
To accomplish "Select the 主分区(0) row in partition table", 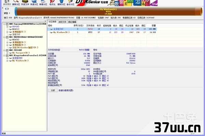I will coord(102,29).
